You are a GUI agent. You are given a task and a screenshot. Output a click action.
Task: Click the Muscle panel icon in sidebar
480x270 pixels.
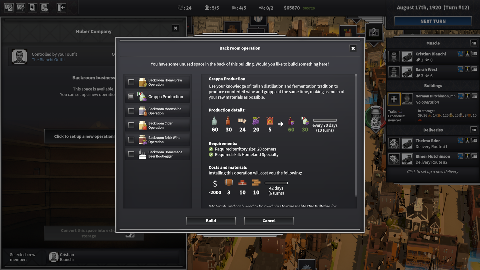(474, 43)
